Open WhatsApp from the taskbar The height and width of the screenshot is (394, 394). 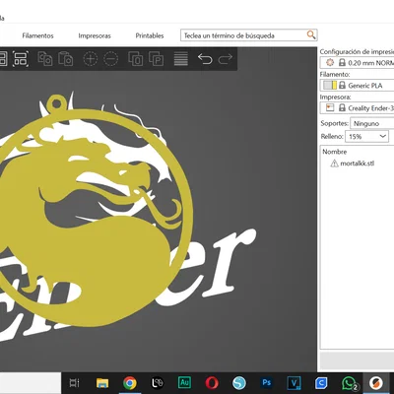coord(349,383)
